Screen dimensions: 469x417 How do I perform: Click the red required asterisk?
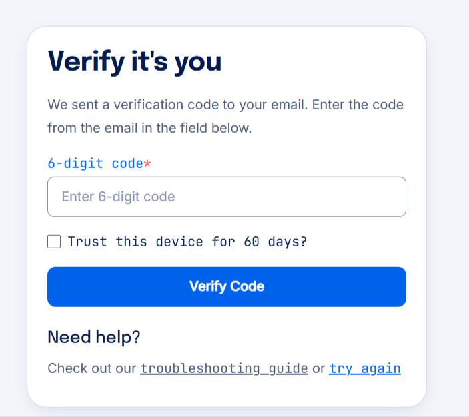147,163
